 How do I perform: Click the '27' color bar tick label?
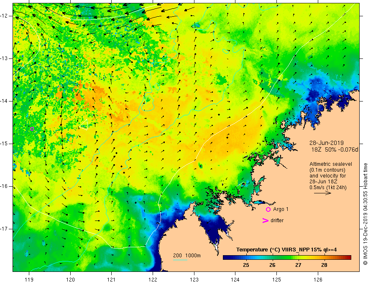tap(298, 265)
